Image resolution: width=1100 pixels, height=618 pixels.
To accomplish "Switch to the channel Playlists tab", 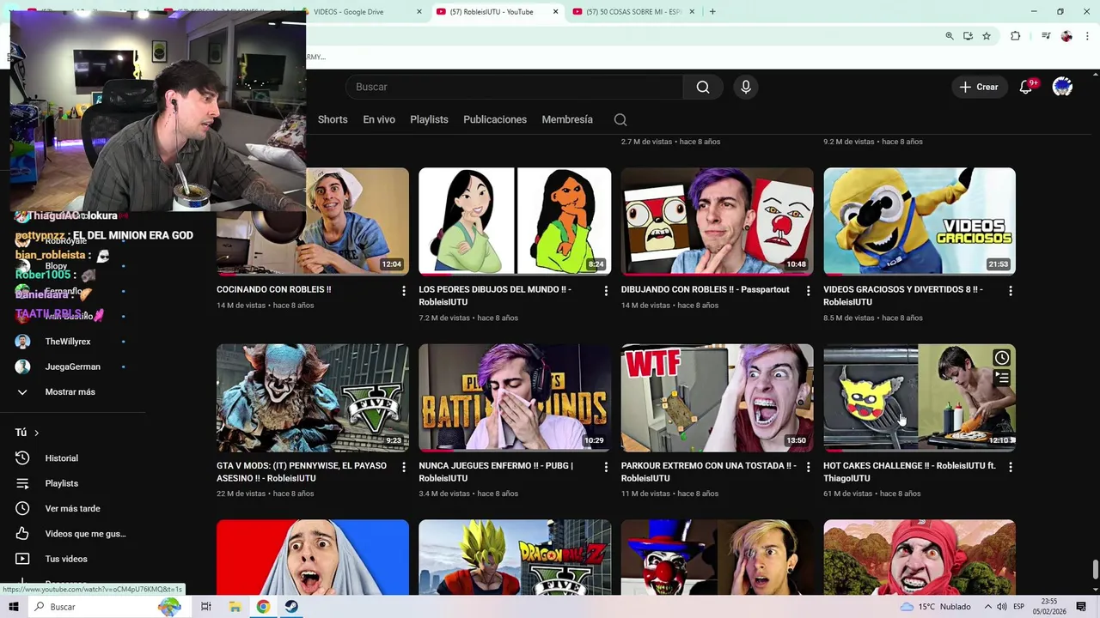I will (x=429, y=119).
